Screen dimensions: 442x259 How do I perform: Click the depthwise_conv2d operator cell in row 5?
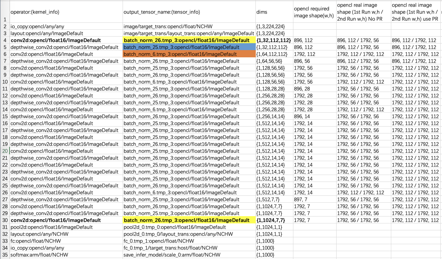66,47
